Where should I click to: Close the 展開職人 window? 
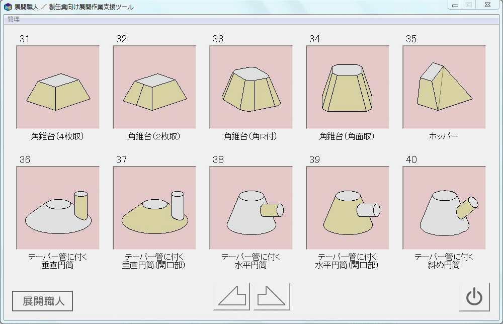487,5
